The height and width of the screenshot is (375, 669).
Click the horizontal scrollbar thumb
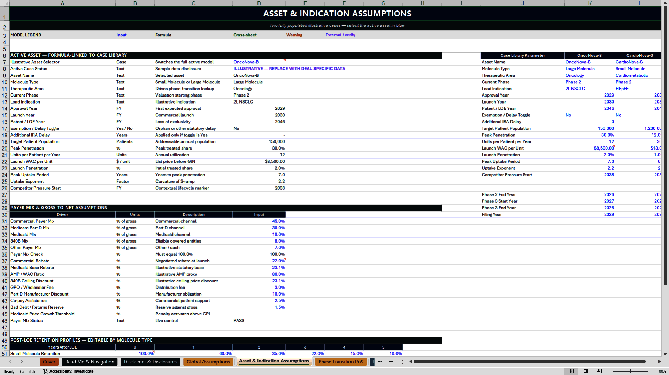[x=530, y=362]
